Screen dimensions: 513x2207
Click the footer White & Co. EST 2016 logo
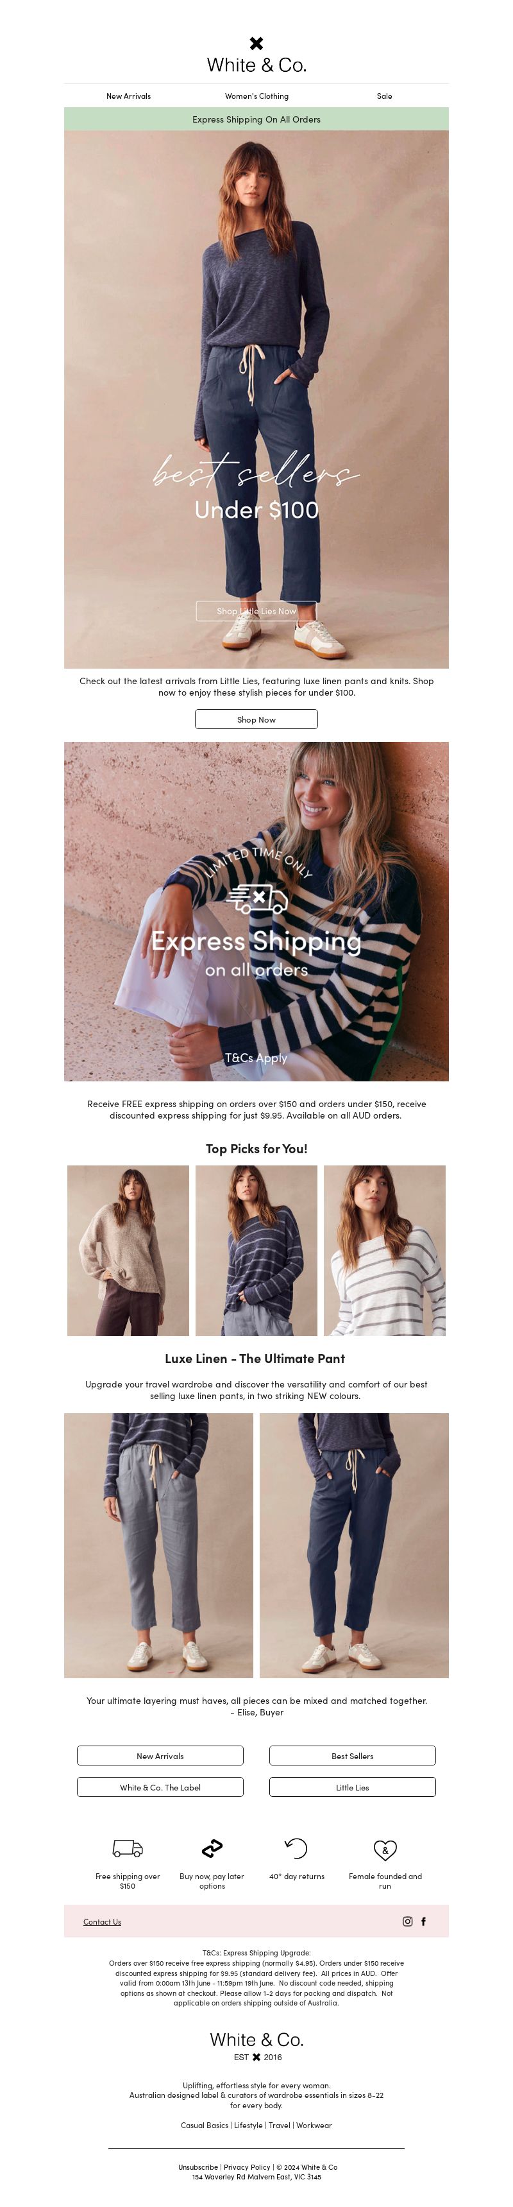[x=257, y=2045]
